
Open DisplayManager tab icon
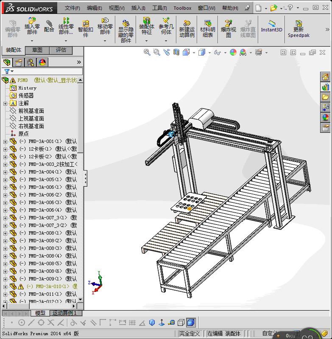(42, 62)
